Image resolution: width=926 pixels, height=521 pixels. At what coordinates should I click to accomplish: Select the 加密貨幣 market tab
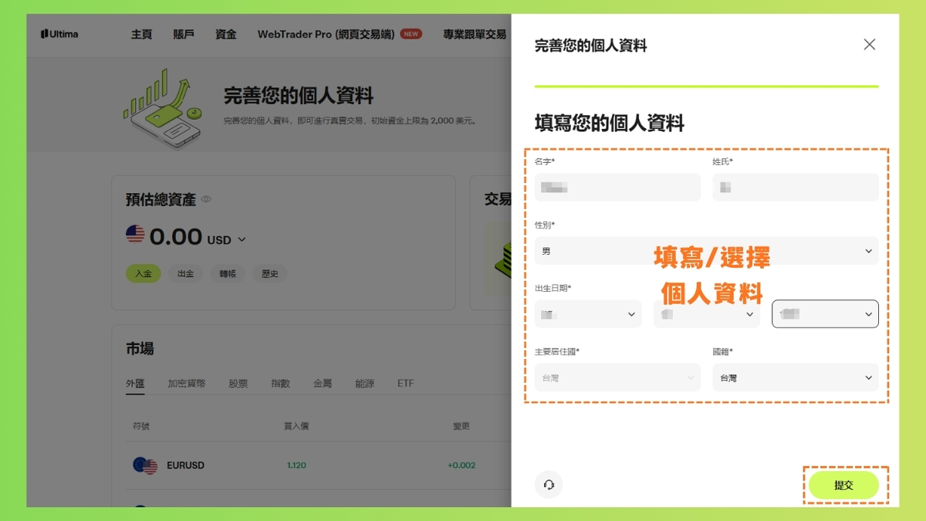[x=187, y=383]
